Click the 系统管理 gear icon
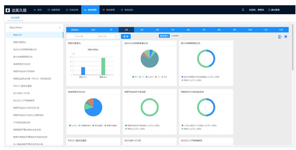 coord(104,10)
